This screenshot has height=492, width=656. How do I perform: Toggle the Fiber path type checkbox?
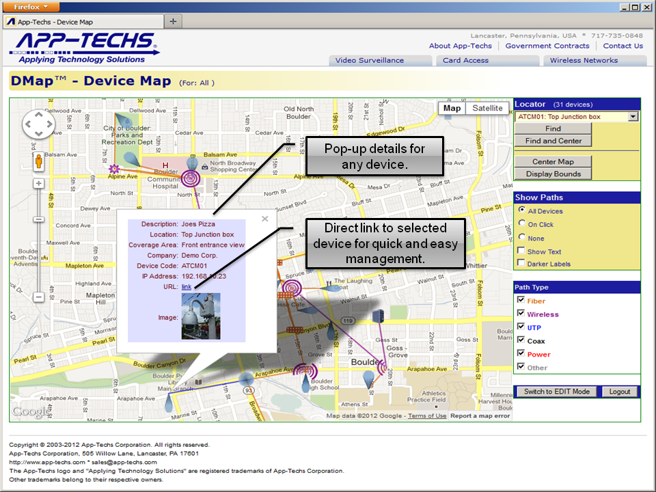(521, 299)
